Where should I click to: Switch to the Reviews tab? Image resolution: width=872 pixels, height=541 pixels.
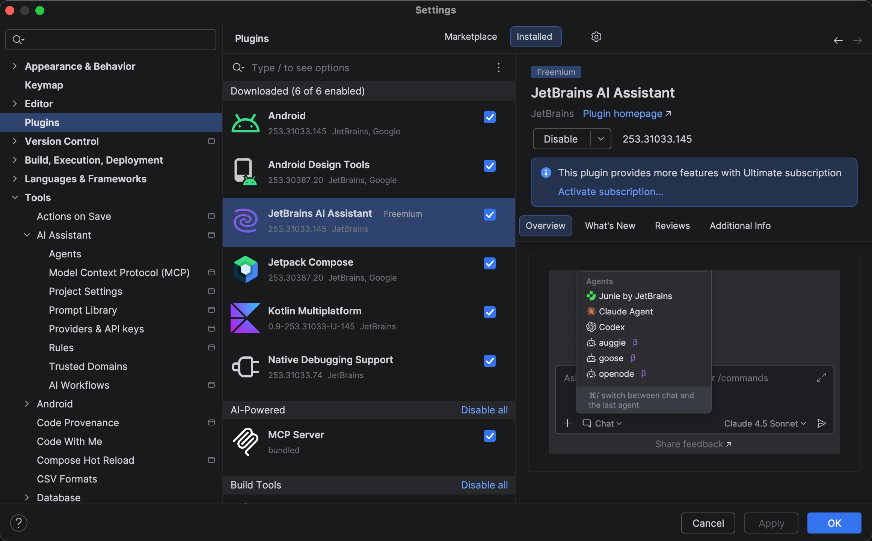tap(672, 225)
